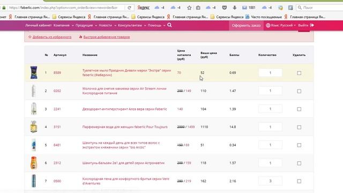Open the downloads arrow icon in toolbar
343x193 pixels.
click(235, 8)
